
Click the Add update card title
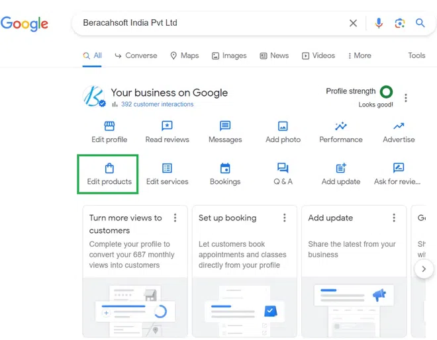point(330,218)
